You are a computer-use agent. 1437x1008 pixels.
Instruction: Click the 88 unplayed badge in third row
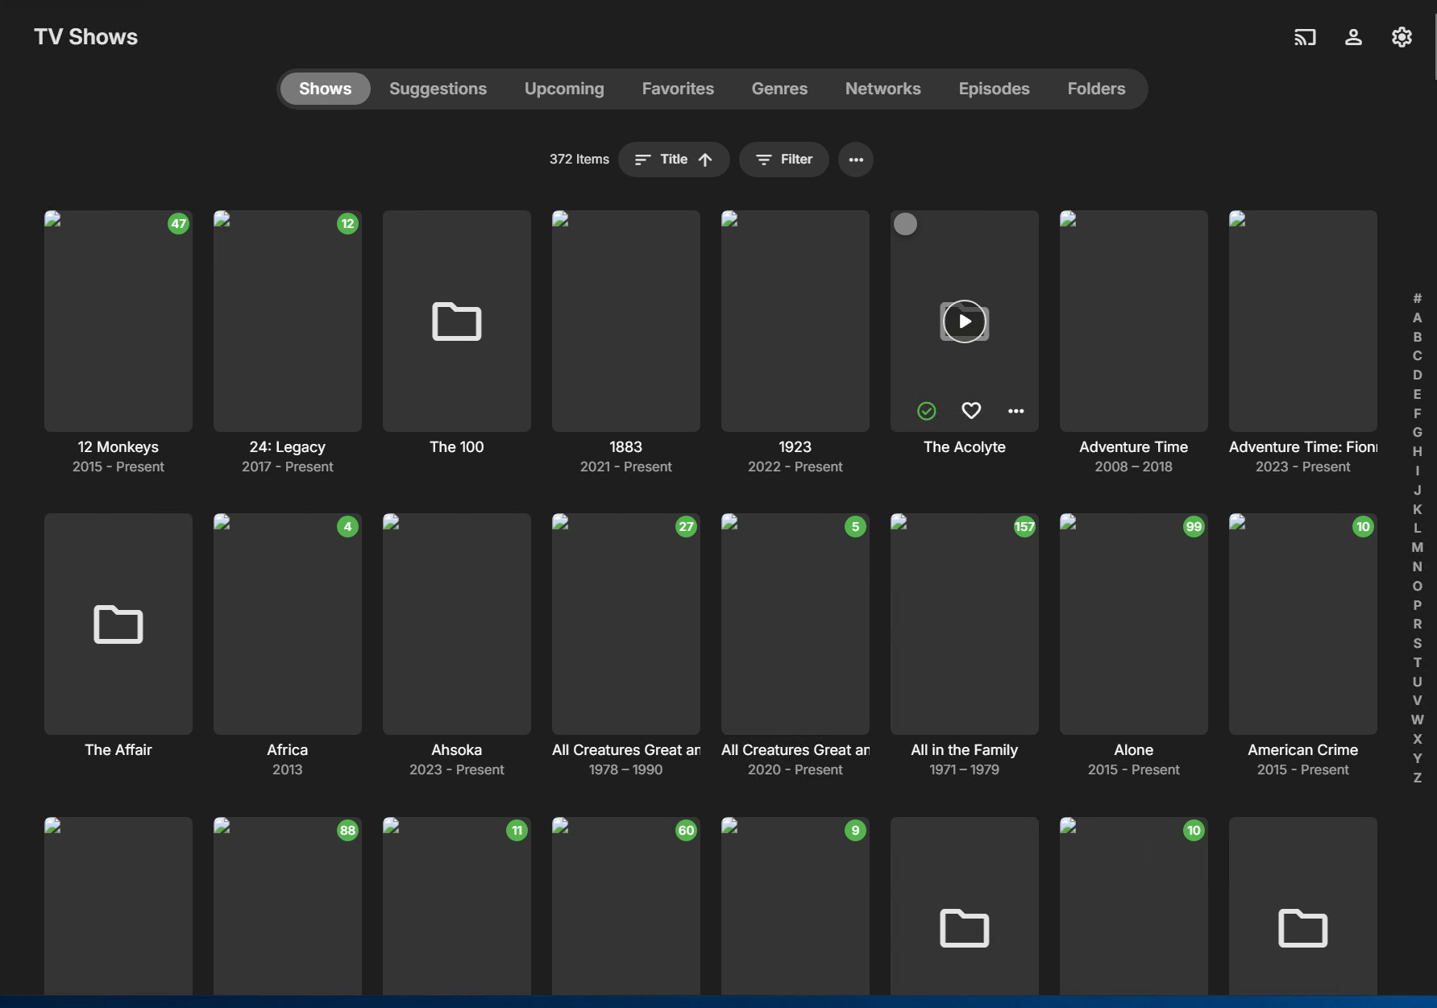click(347, 831)
